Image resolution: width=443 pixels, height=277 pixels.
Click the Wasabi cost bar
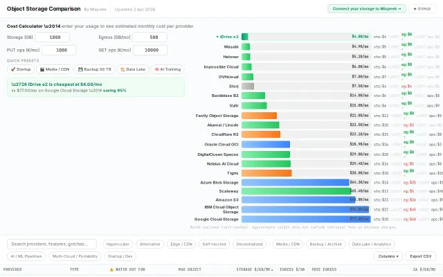[x=246, y=46]
